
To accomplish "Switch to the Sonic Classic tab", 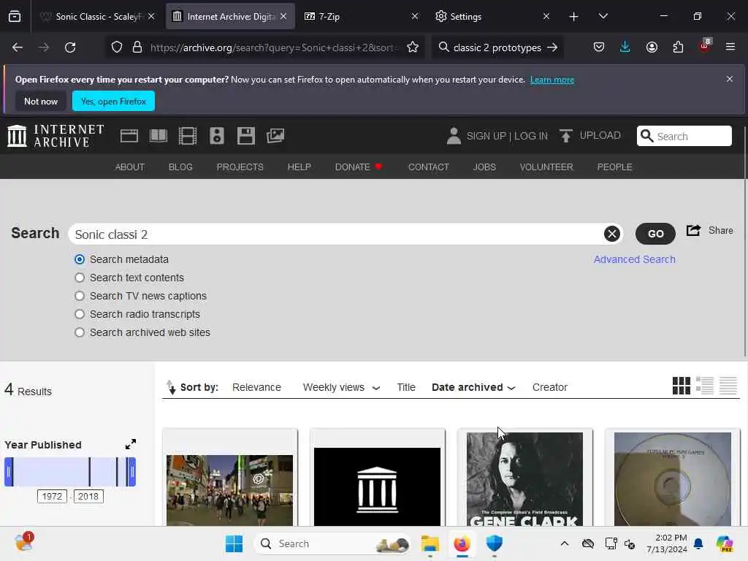I will (x=98, y=17).
